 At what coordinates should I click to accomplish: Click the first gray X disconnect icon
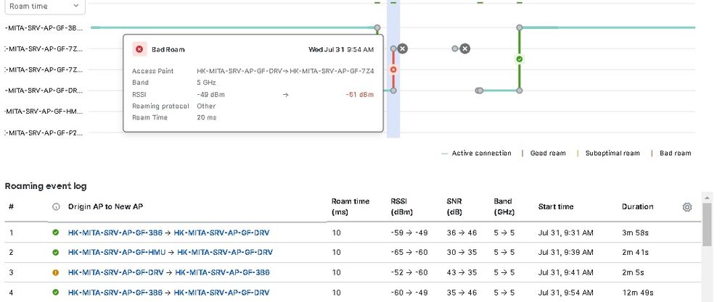pos(403,49)
